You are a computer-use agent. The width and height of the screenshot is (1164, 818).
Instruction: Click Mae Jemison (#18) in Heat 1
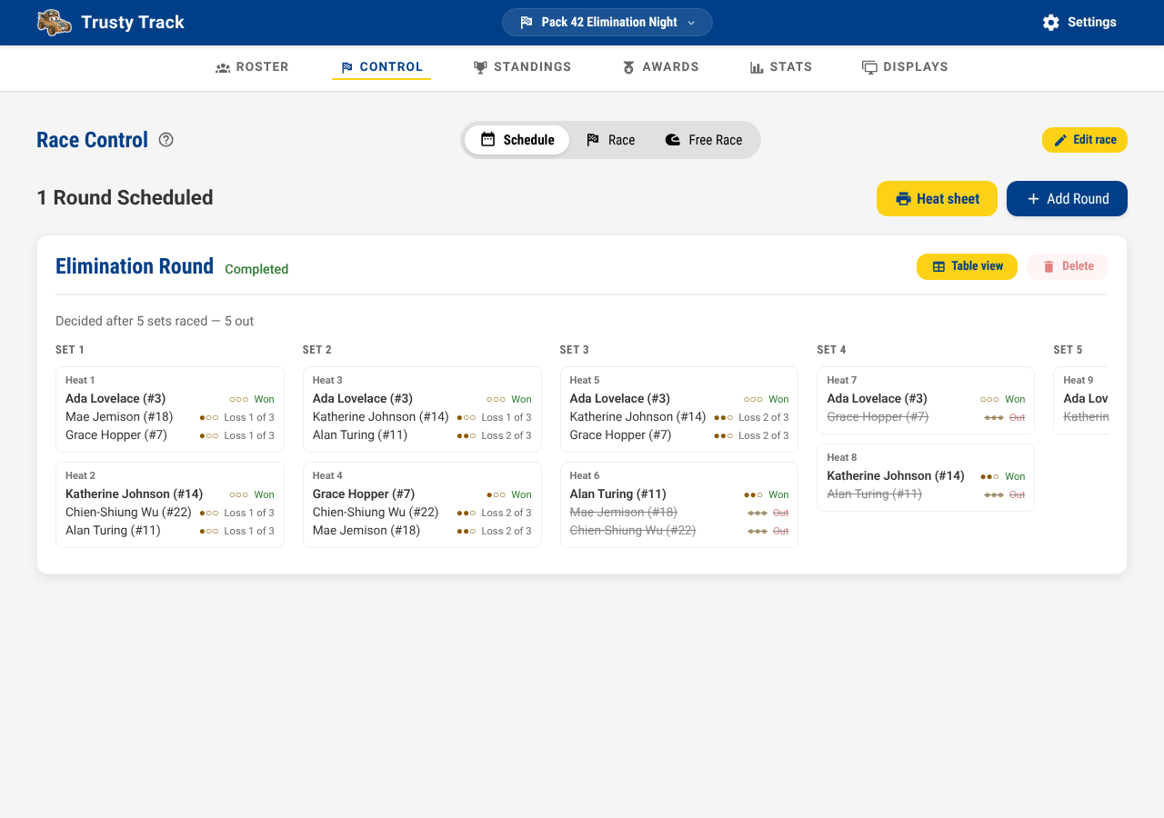pos(119,417)
